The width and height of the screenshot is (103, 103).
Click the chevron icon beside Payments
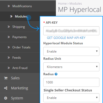pos(9,37)
